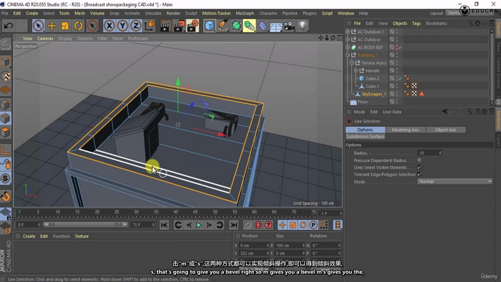Image resolution: width=501 pixels, height=282 pixels.
Task: Activate the Rotate tool icon
Action: pos(78,26)
